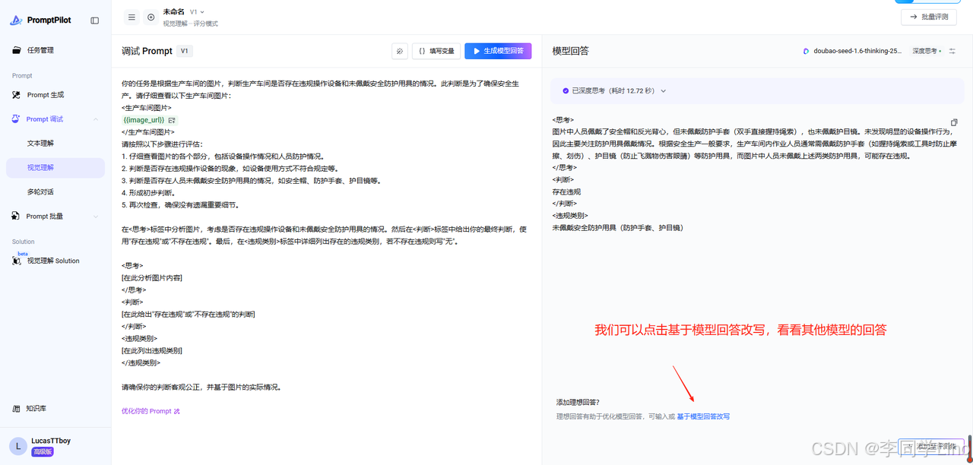The height and width of the screenshot is (465, 973).
Task: Click the 基于模型回答改写 link
Action: [x=703, y=416]
